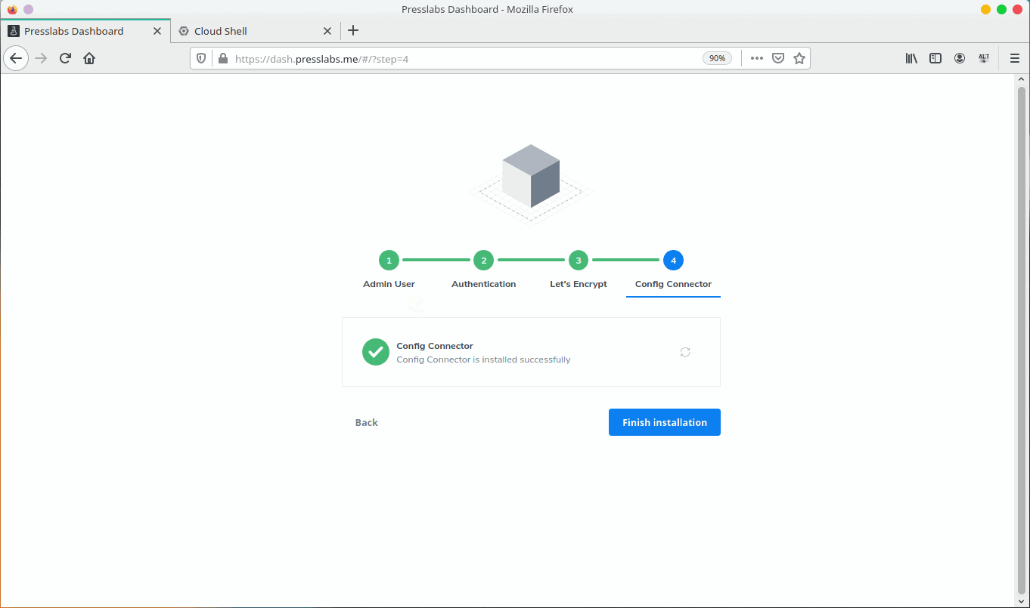The width and height of the screenshot is (1030, 608).
Task: Toggle the sidebar view icon
Action: 935,58
